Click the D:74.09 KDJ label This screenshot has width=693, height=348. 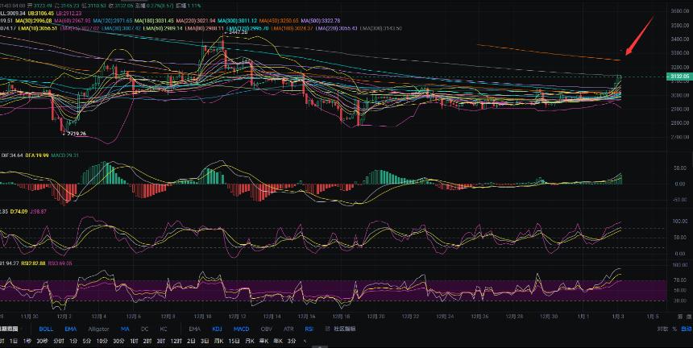[20, 212]
